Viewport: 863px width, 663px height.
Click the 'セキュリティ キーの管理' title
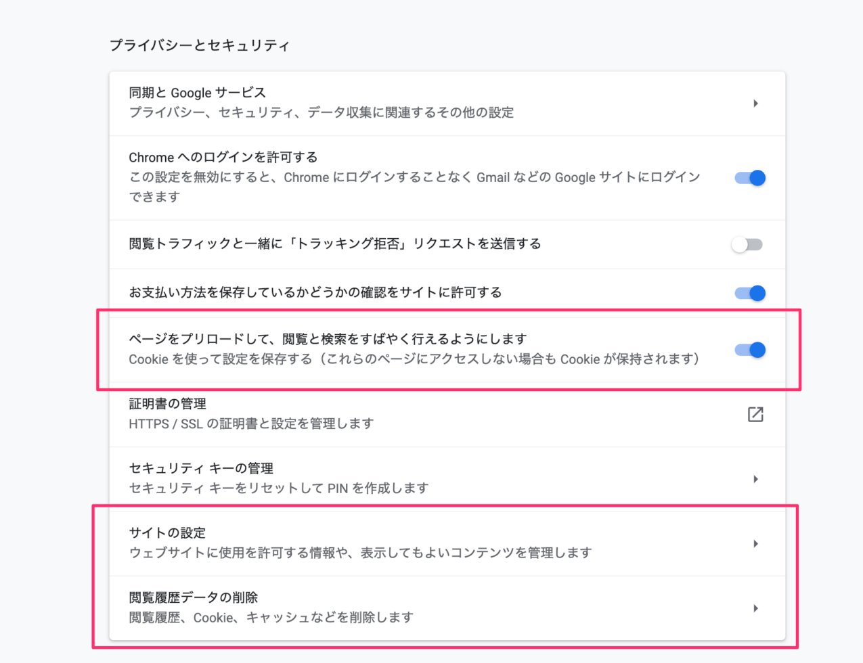click(x=201, y=468)
